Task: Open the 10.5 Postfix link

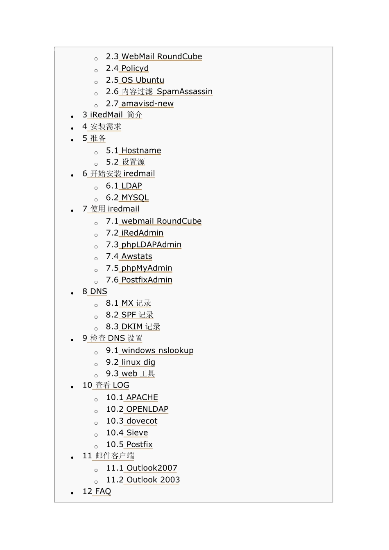Action: (x=129, y=444)
